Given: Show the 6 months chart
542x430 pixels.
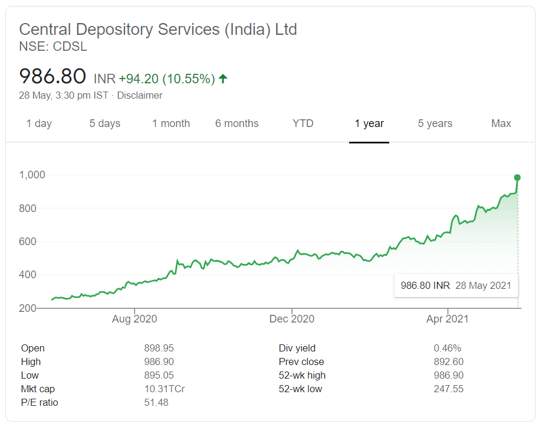Looking at the screenshot, I should pos(236,123).
